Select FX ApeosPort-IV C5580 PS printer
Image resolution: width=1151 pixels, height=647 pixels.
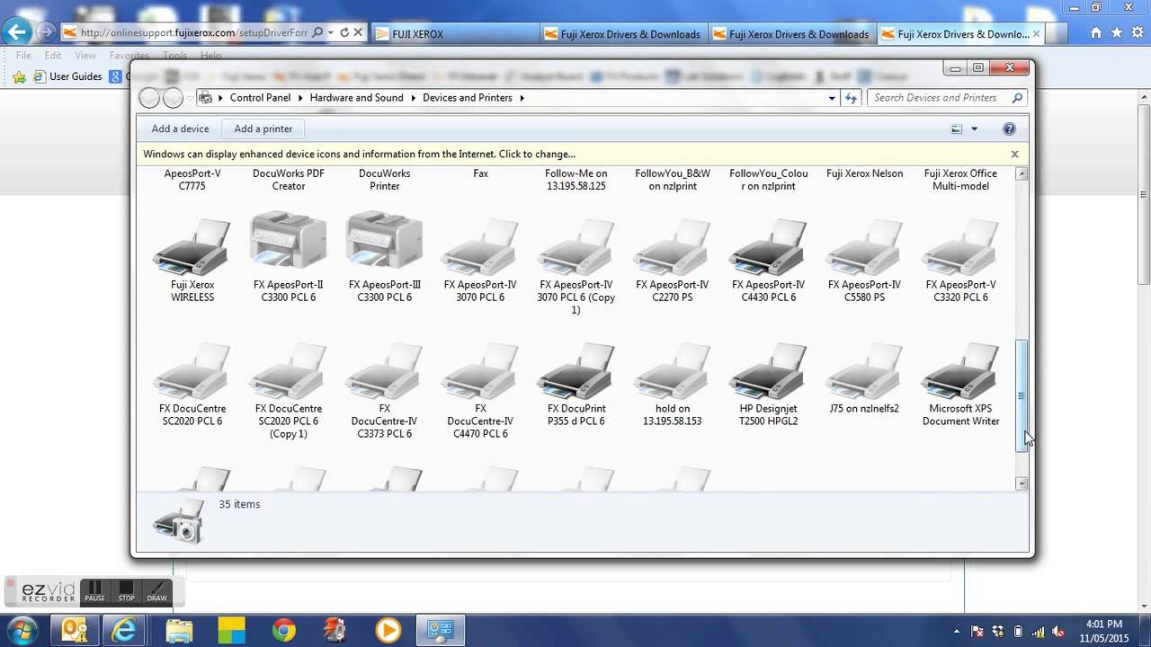coord(864,260)
